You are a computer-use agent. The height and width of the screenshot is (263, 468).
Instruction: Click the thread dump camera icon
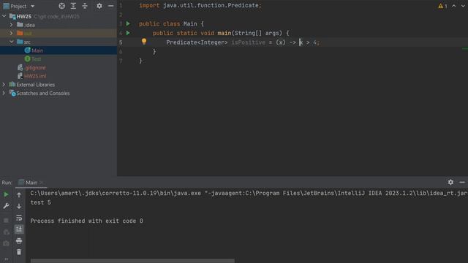pyautogui.click(x=6, y=243)
